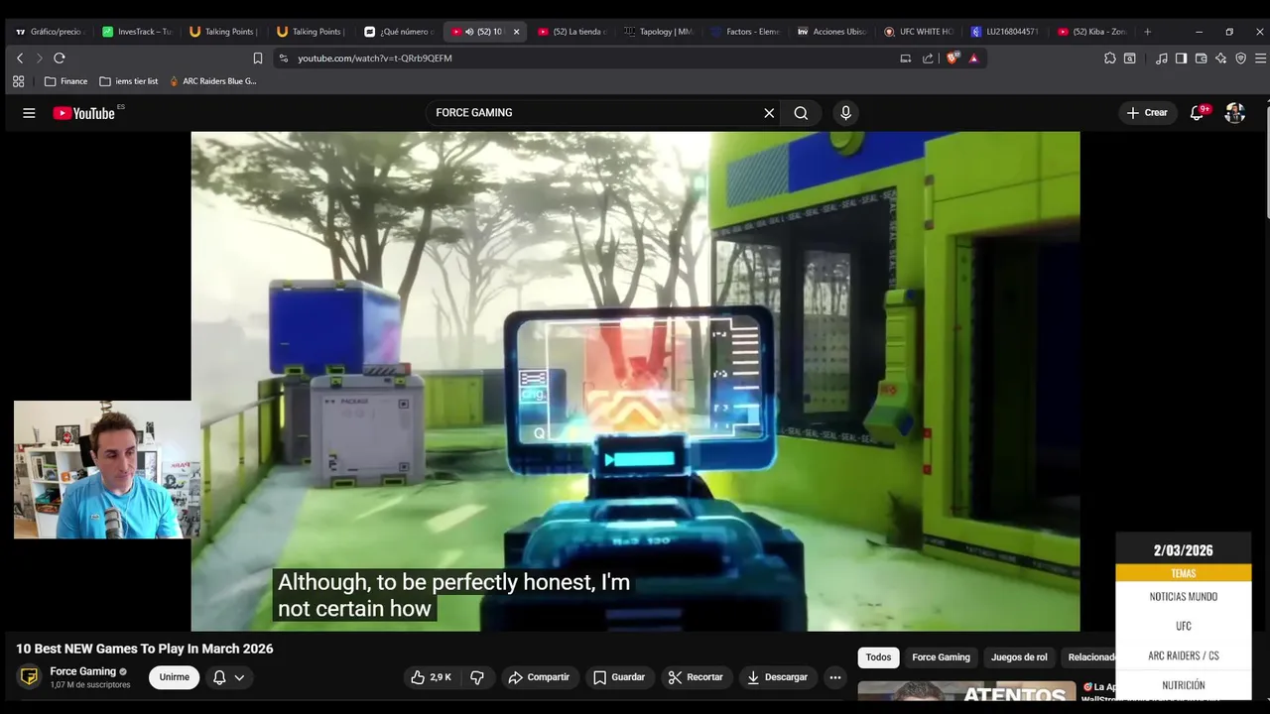This screenshot has height=714, width=1270.
Task: Open the browser main menu icon
Action: (x=1261, y=59)
